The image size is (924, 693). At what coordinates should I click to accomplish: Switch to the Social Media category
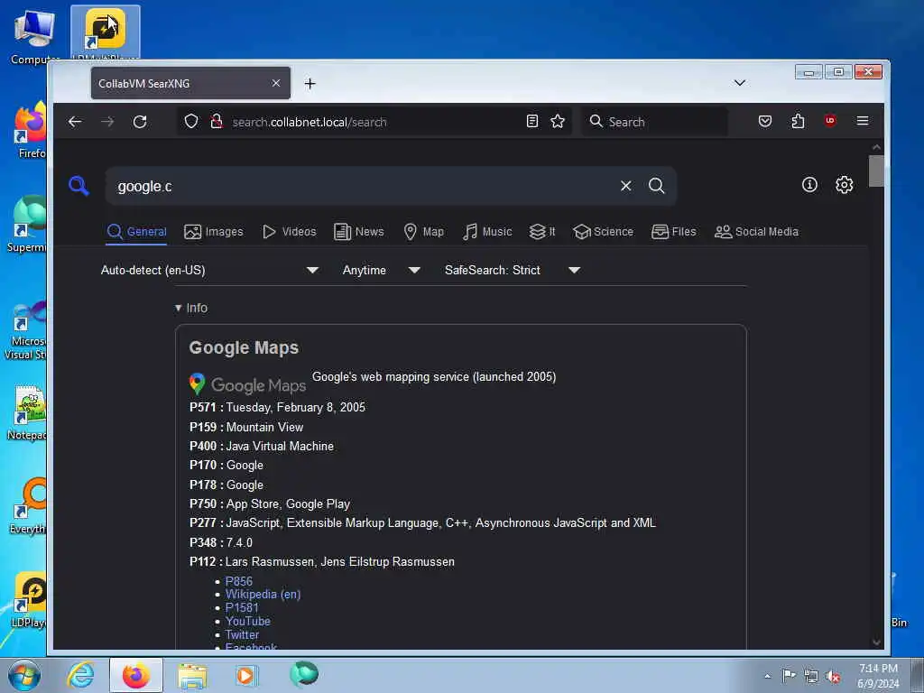(x=757, y=232)
